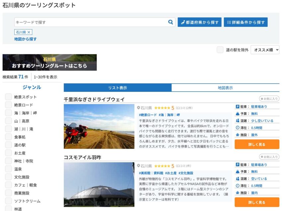Click the facility house icon for コスモアイル羽咋
Viewport: 282px width, 211px height.
coord(238,193)
